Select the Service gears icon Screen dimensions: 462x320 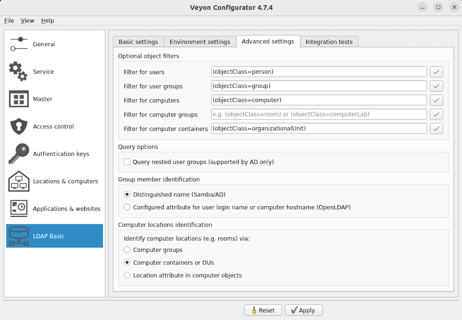18,72
